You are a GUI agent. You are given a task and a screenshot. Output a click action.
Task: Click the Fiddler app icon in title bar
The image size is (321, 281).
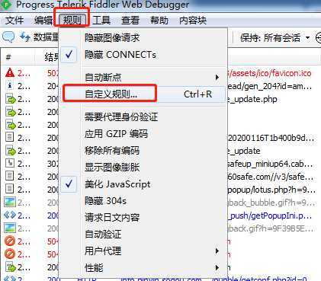(6, 4)
